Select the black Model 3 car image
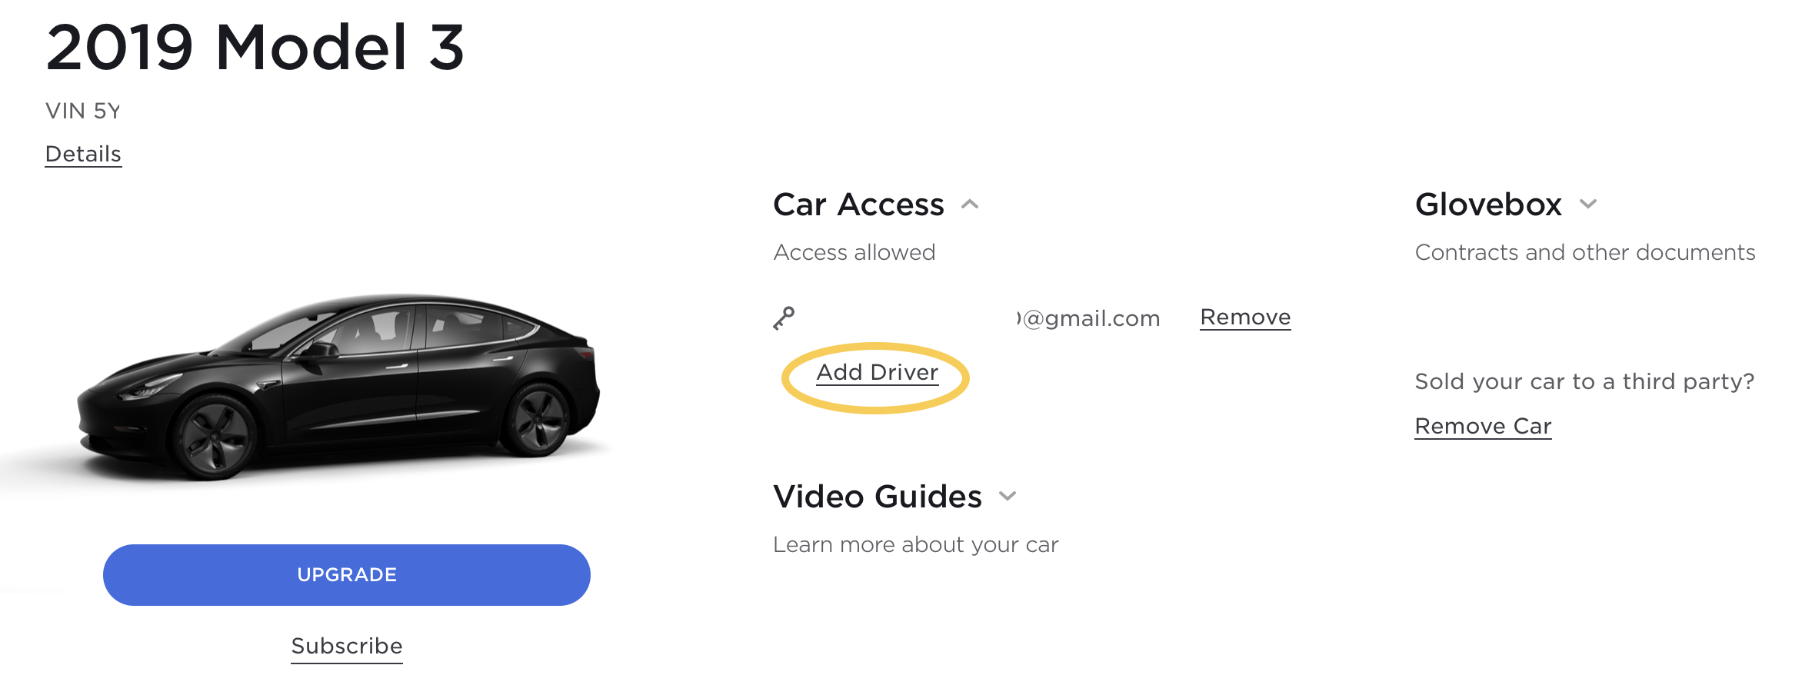This screenshot has width=1812, height=695. point(338,387)
